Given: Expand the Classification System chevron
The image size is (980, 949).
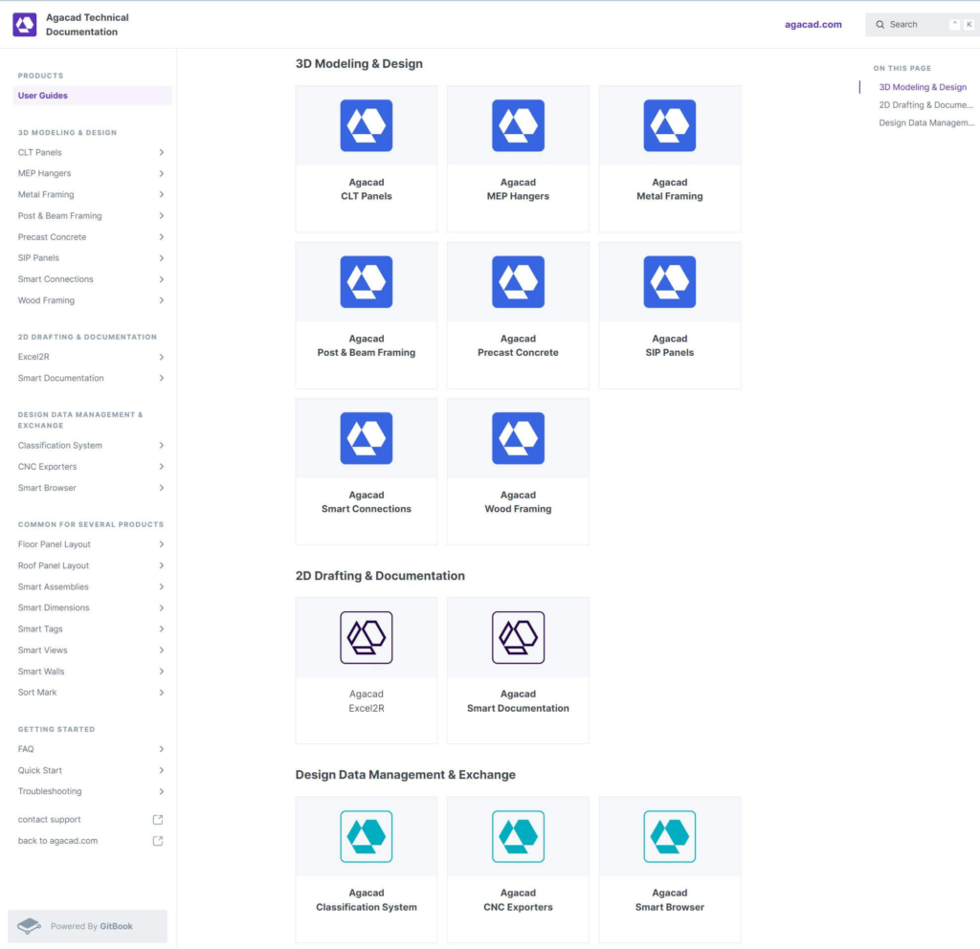Looking at the screenshot, I should tap(161, 446).
